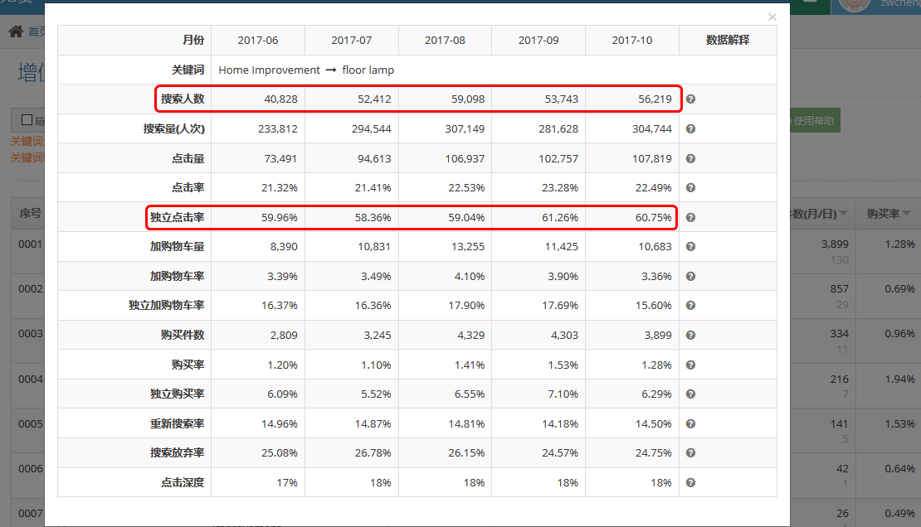Viewport: 921px width, 527px height.
Task: Toggle the checkbox in the background filter bar
Action: tap(27, 119)
